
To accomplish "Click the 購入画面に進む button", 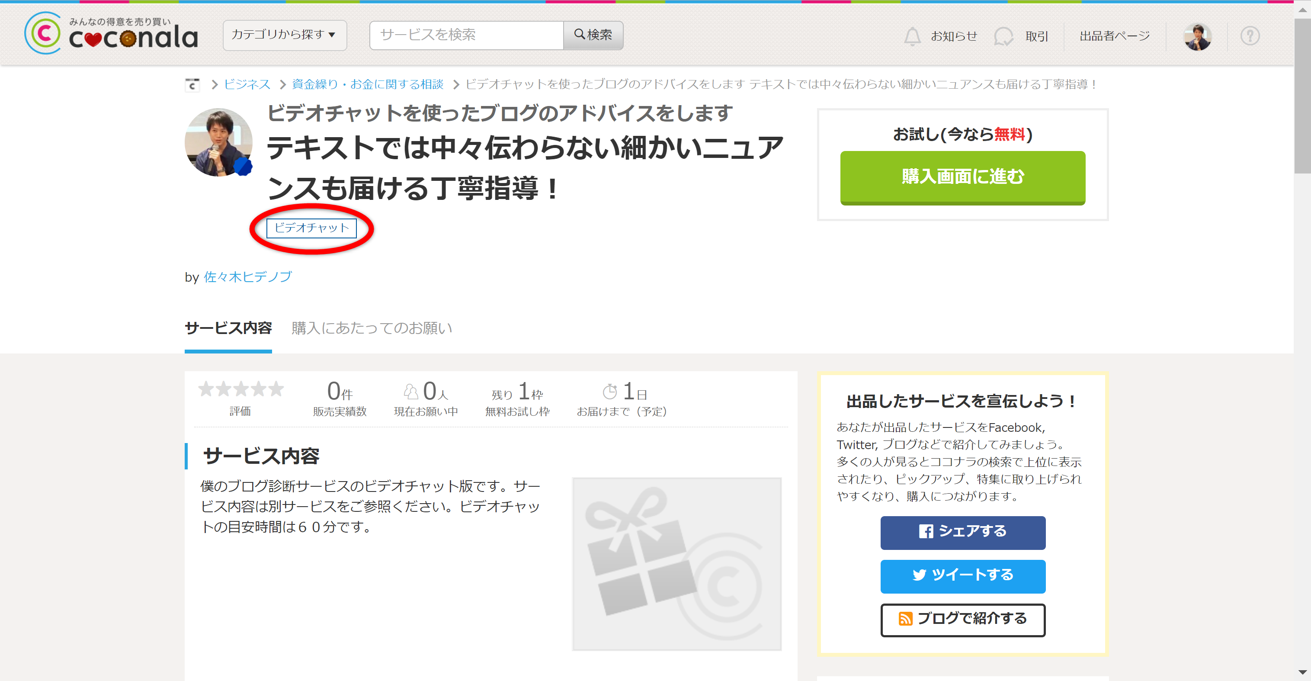I will (962, 177).
